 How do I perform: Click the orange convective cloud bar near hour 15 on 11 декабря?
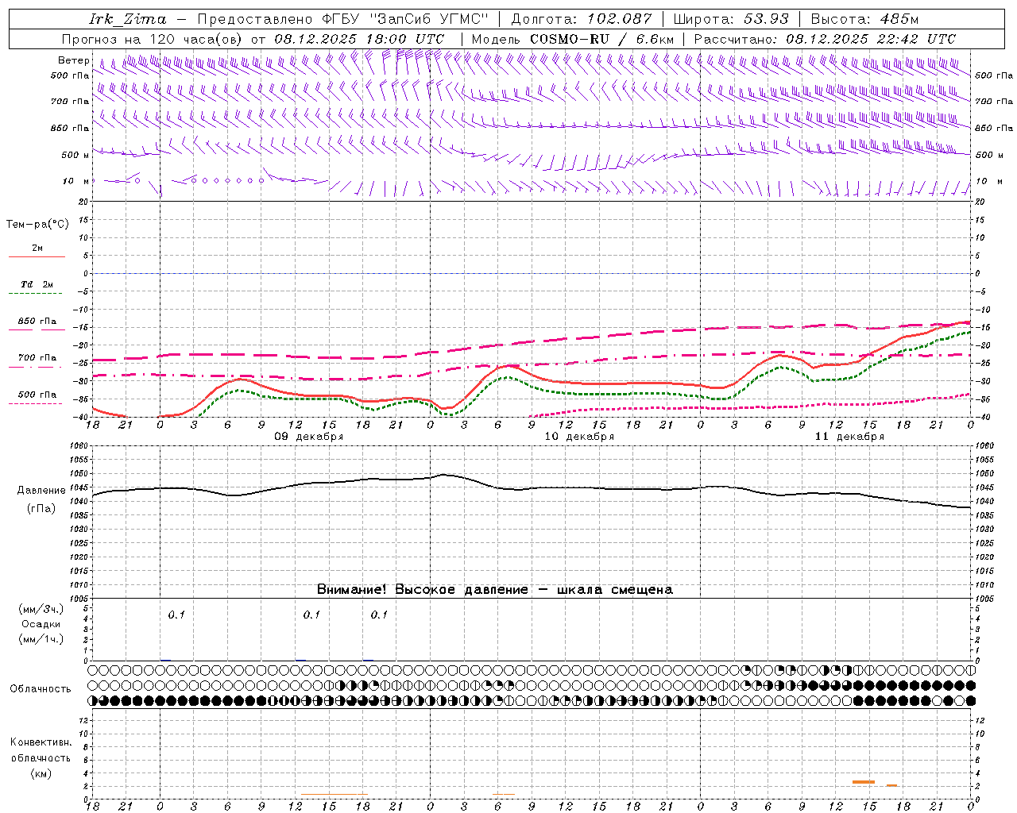pyautogui.click(x=864, y=782)
